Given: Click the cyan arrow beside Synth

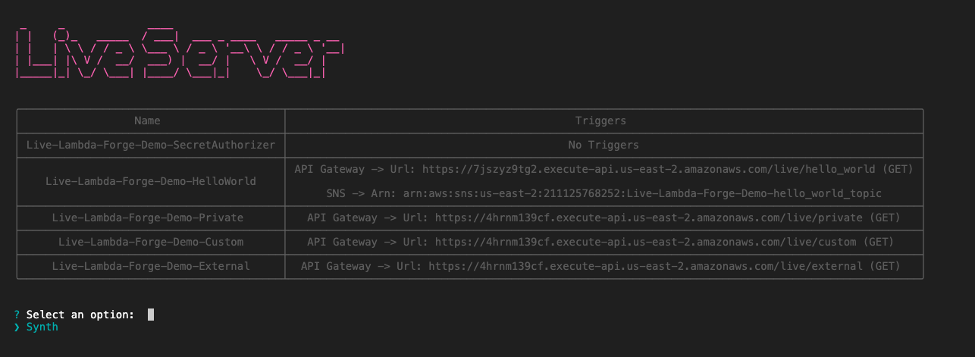Looking at the screenshot, I should click(17, 327).
